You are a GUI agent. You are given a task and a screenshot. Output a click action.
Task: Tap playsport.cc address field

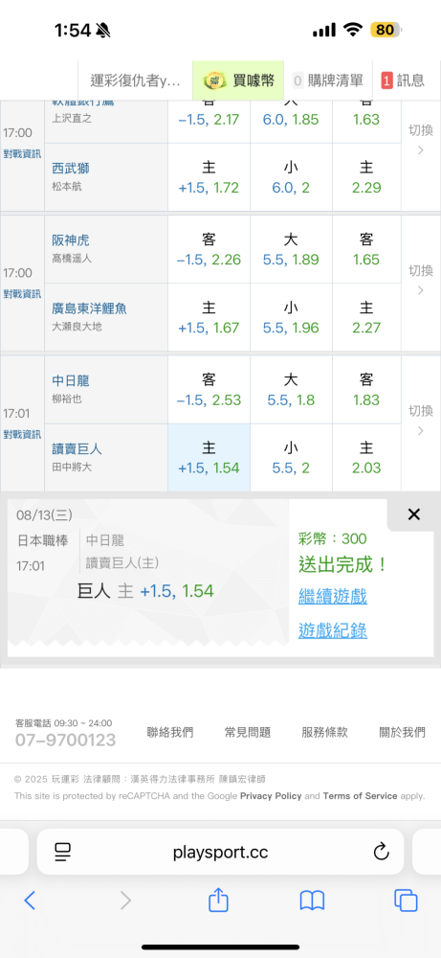pyautogui.click(x=220, y=851)
